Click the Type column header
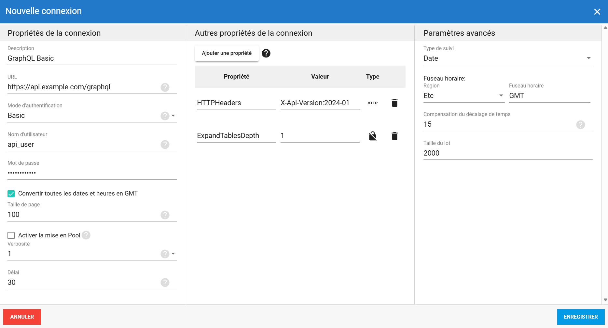Screen dimensions: 608x328 [x=373, y=77]
